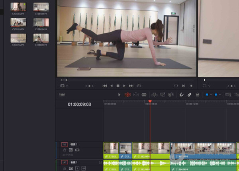Jump to first frame in viewer

coord(104,86)
